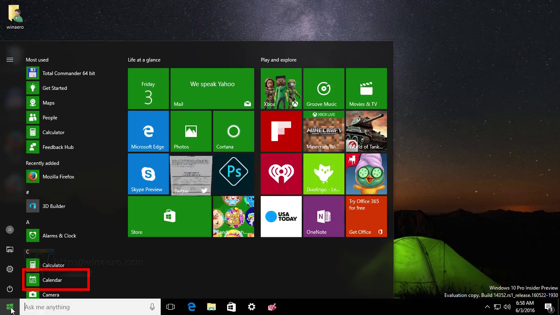Screen dimensions: 560x315
Task: Launch Microsoft Edge from the Start tiles
Action: point(148,131)
